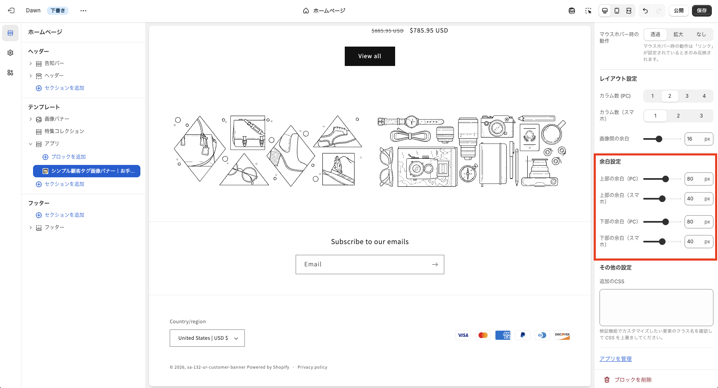Image resolution: width=718 pixels, height=388 pixels.
Task: Click the undo arrow icon
Action: (645, 11)
